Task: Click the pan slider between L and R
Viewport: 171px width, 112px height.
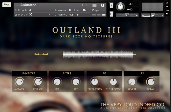Action: [127, 15]
